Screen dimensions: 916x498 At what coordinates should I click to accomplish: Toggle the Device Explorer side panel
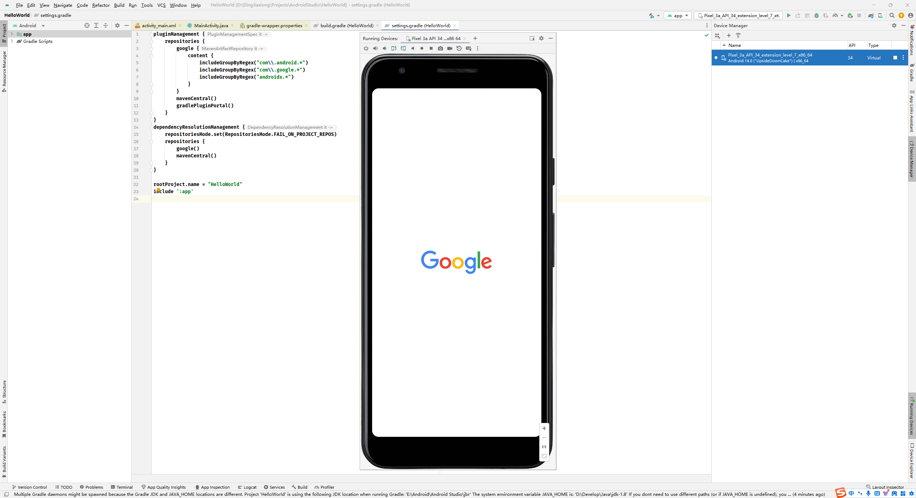click(912, 461)
